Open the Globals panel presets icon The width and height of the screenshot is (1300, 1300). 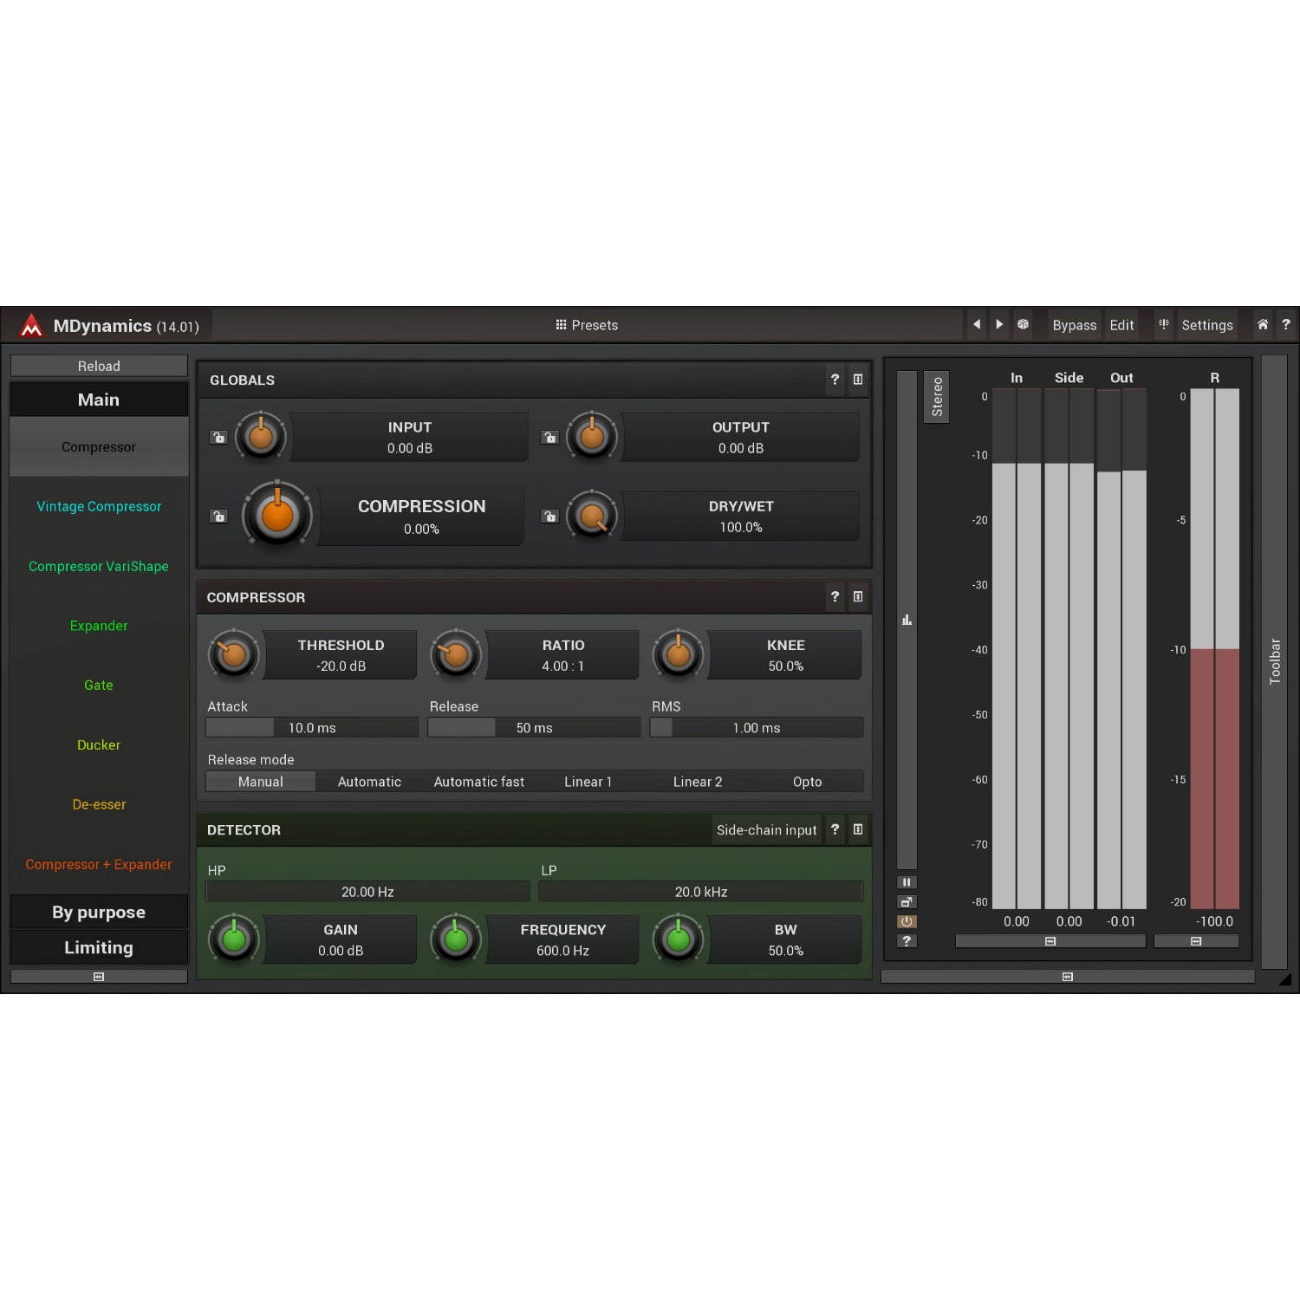[x=858, y=380]
